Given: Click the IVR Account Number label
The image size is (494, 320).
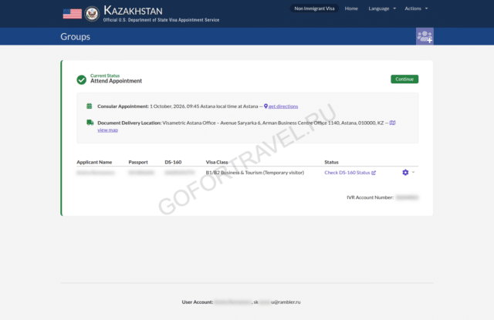Looking at the screenshot, I should (370, 197).
